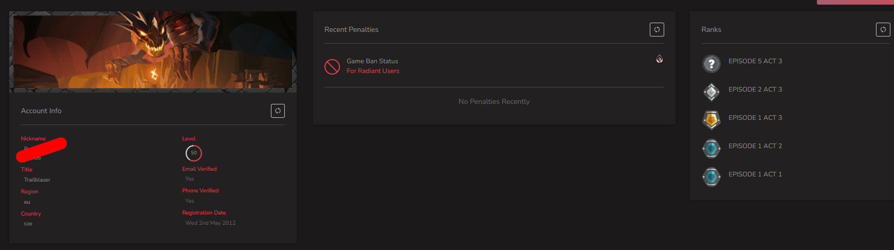Click the Game Ban Status prohibited icon
The image size is (894, 250).
pyautogui.click(x=332, y=66)
